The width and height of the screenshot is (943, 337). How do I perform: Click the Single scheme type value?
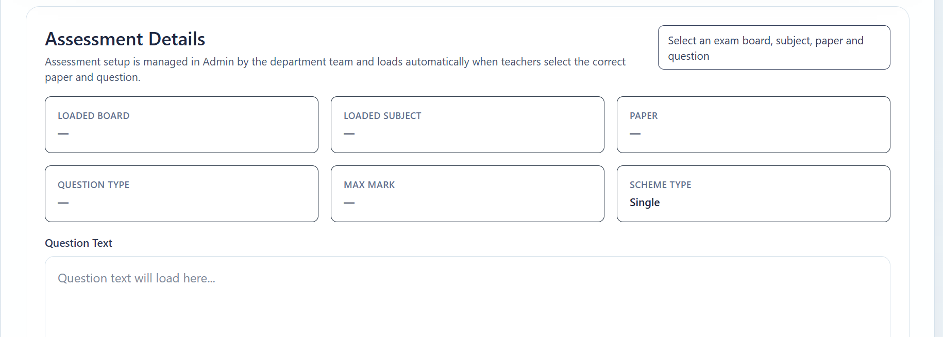point(644,203)
